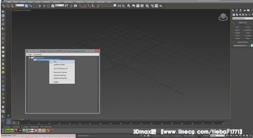253x138 pixels.
Task: Collapse the Scene Root tree node
Action: coord(30,58)
